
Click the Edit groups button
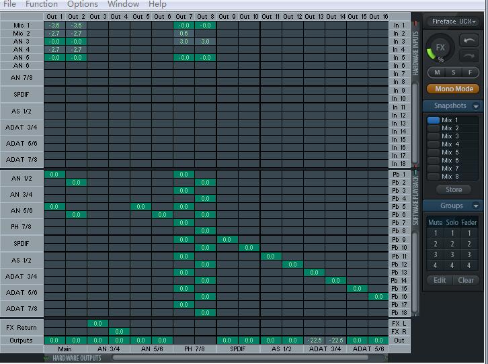coord(440,280)
